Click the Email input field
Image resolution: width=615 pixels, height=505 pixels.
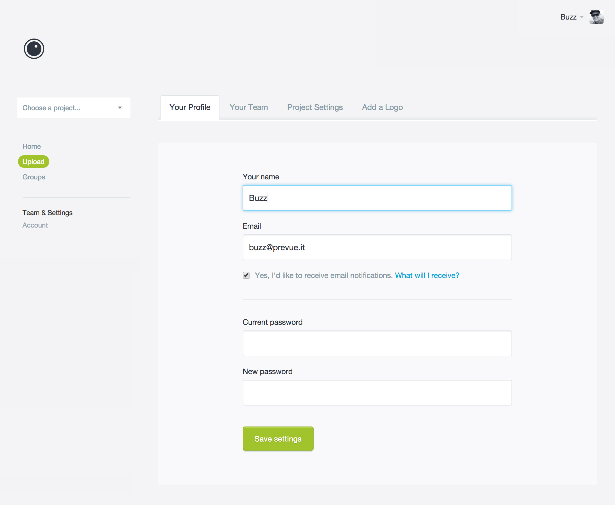(377, 247)
